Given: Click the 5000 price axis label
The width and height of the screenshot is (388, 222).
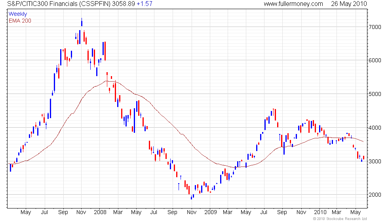Looking at the screenshot, I should [375, 94].
